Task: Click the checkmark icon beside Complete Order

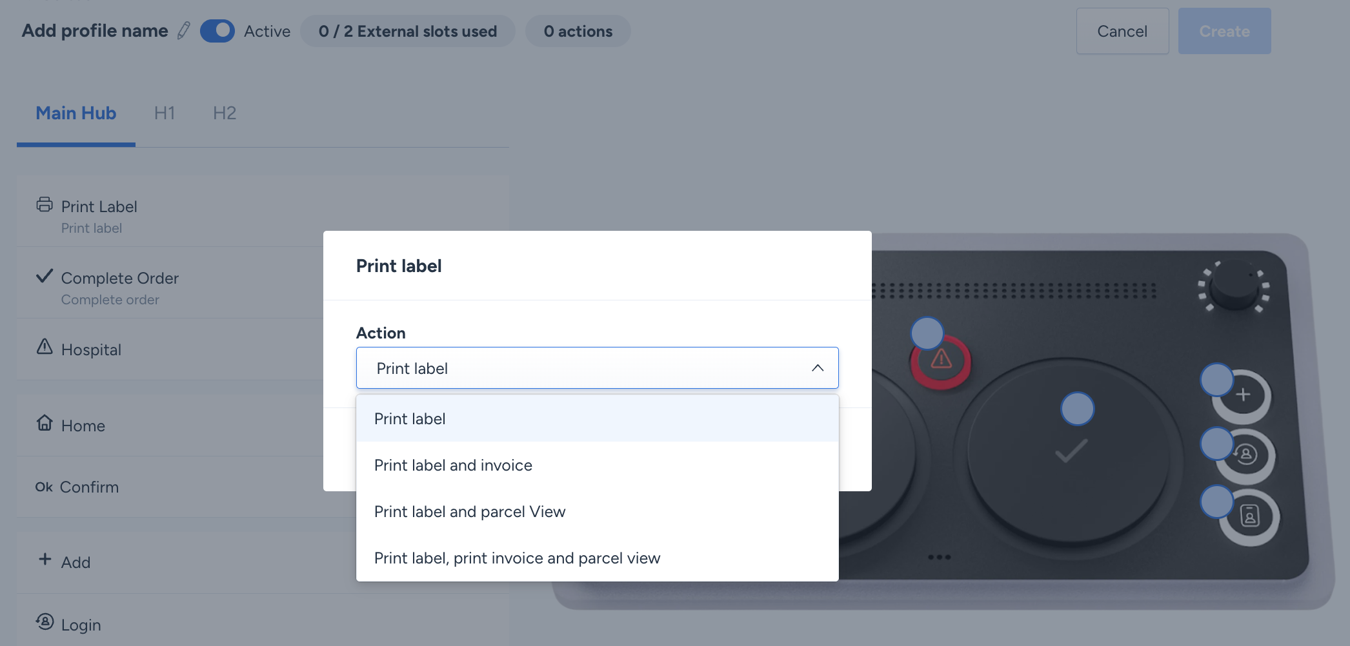Action: coord(45,277)
